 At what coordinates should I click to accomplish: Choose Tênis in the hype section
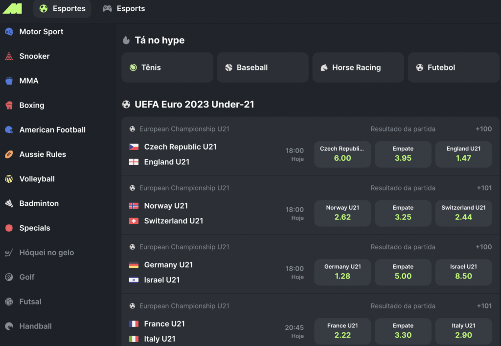pos(167,67)
